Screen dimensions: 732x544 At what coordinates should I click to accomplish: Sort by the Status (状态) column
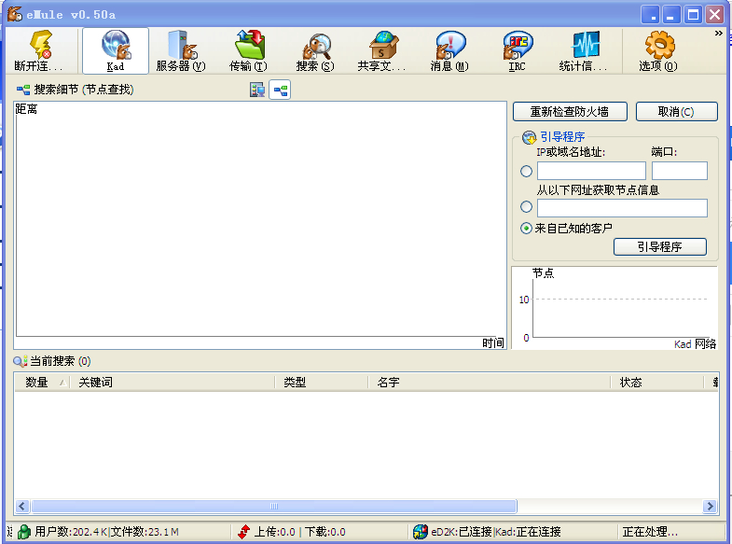pyautogui.click(x=657, y=383)
